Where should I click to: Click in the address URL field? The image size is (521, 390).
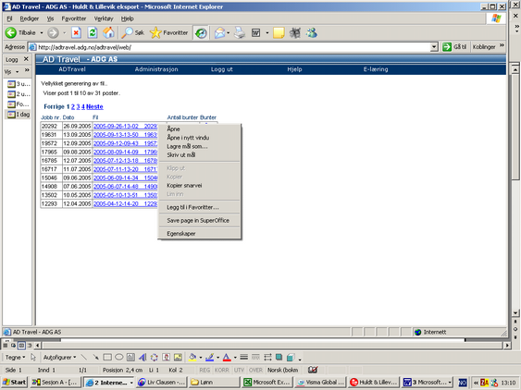point(229,47)
